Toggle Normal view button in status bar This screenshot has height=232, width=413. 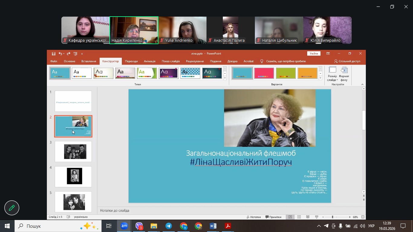290,217
